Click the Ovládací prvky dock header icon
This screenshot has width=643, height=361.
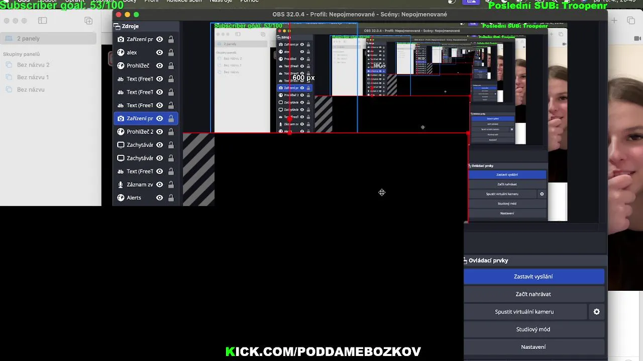point(465,260)
